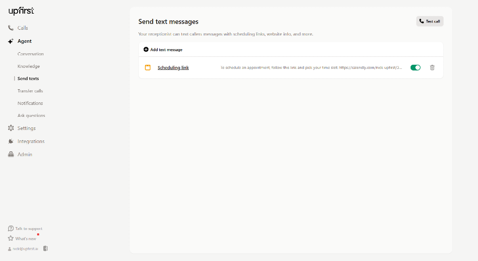Open Ask questions page

pyautogui.click(x=31, y=115)
